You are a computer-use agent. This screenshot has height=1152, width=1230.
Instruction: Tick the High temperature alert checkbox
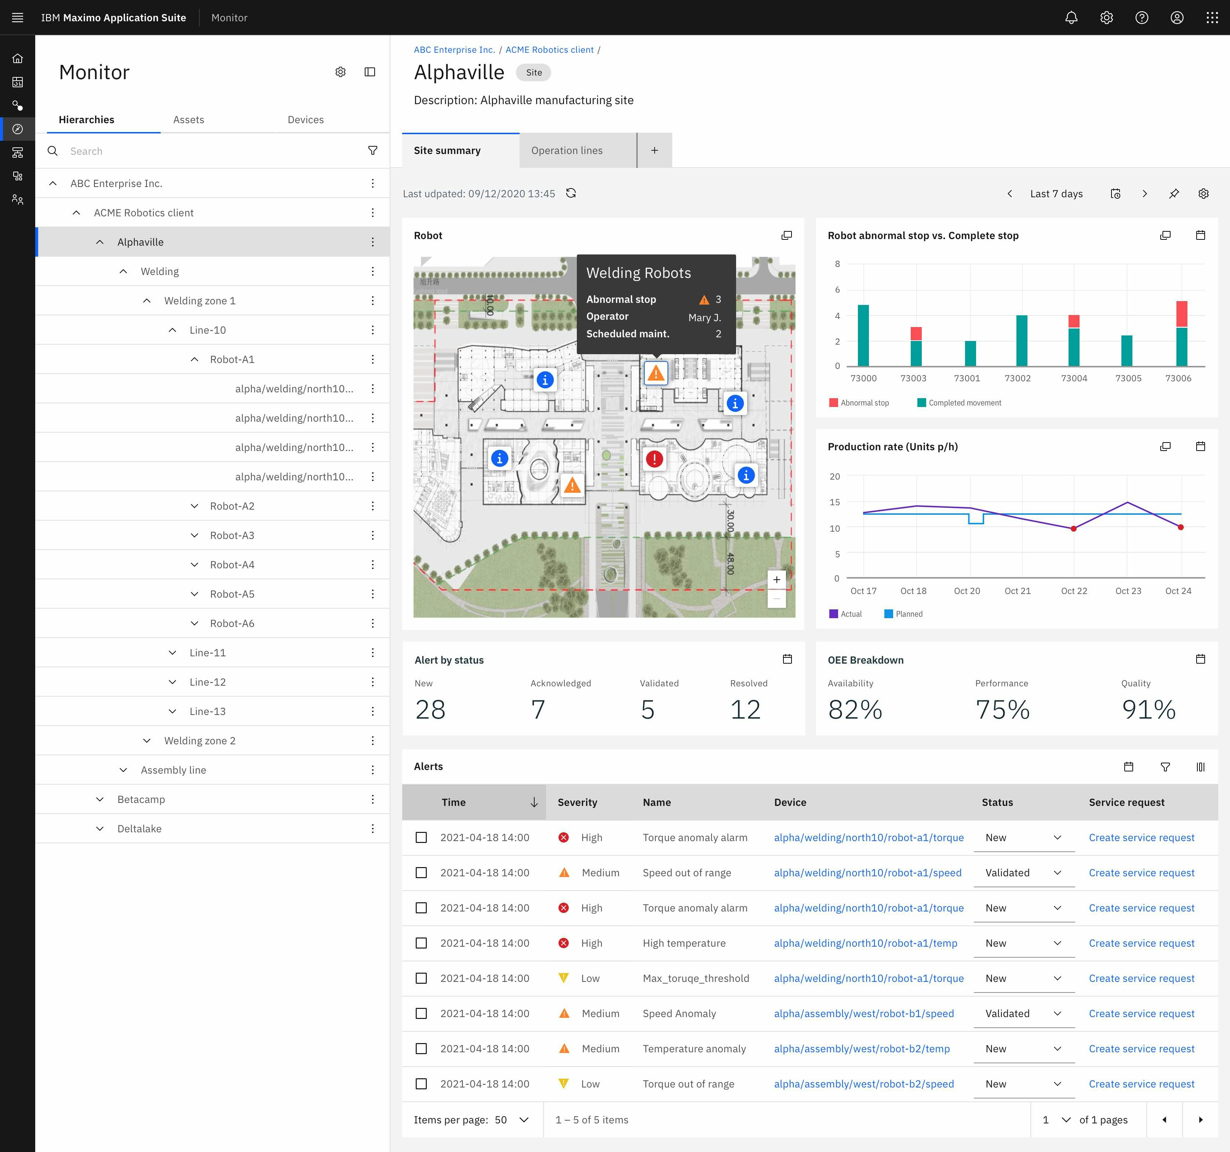[421, 943]
